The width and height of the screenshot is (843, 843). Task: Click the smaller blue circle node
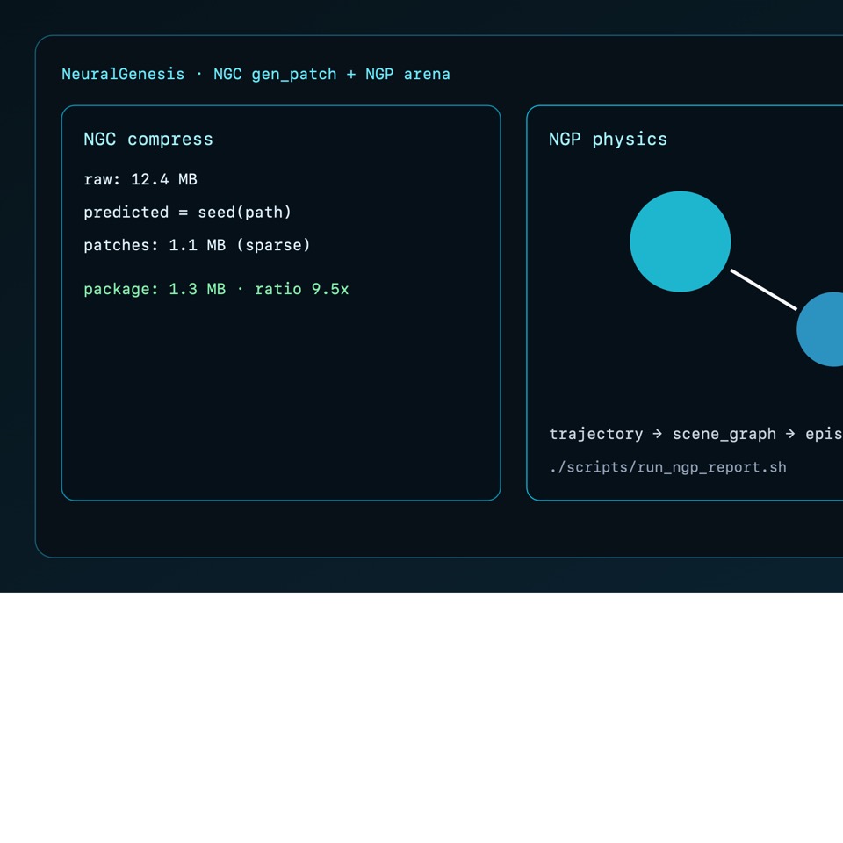[x=820, y=329]
